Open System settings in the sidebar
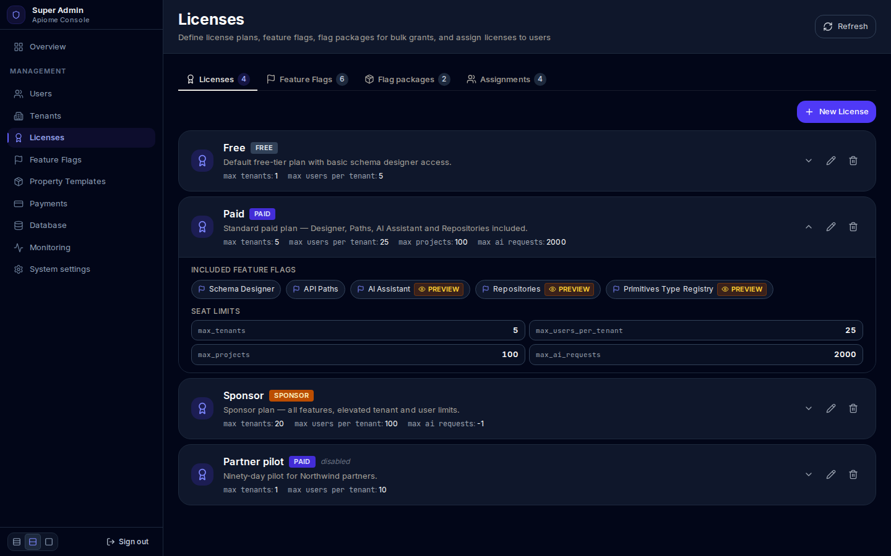The image size is (891, 556). pos(81,269)
